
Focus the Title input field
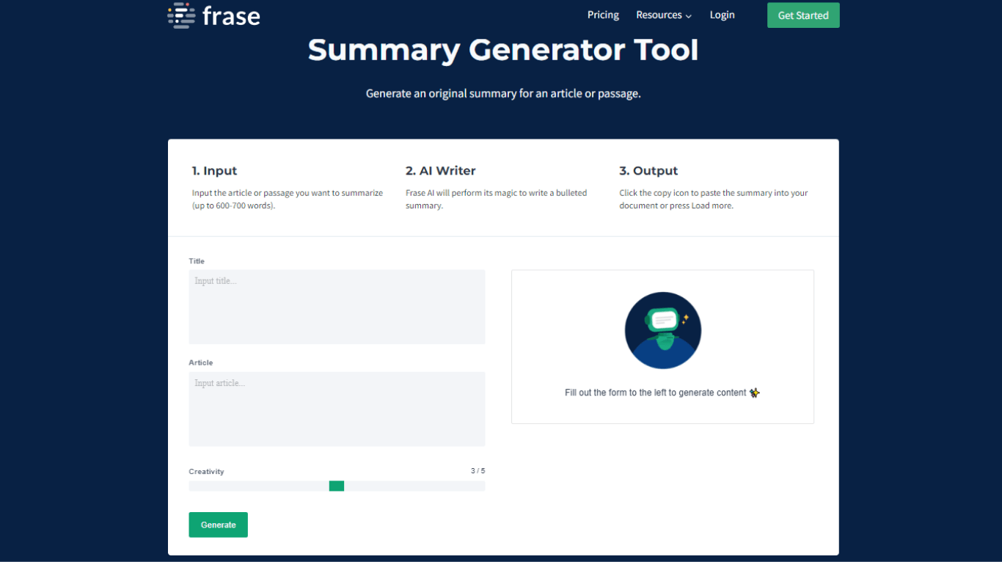tap(337, 307)
